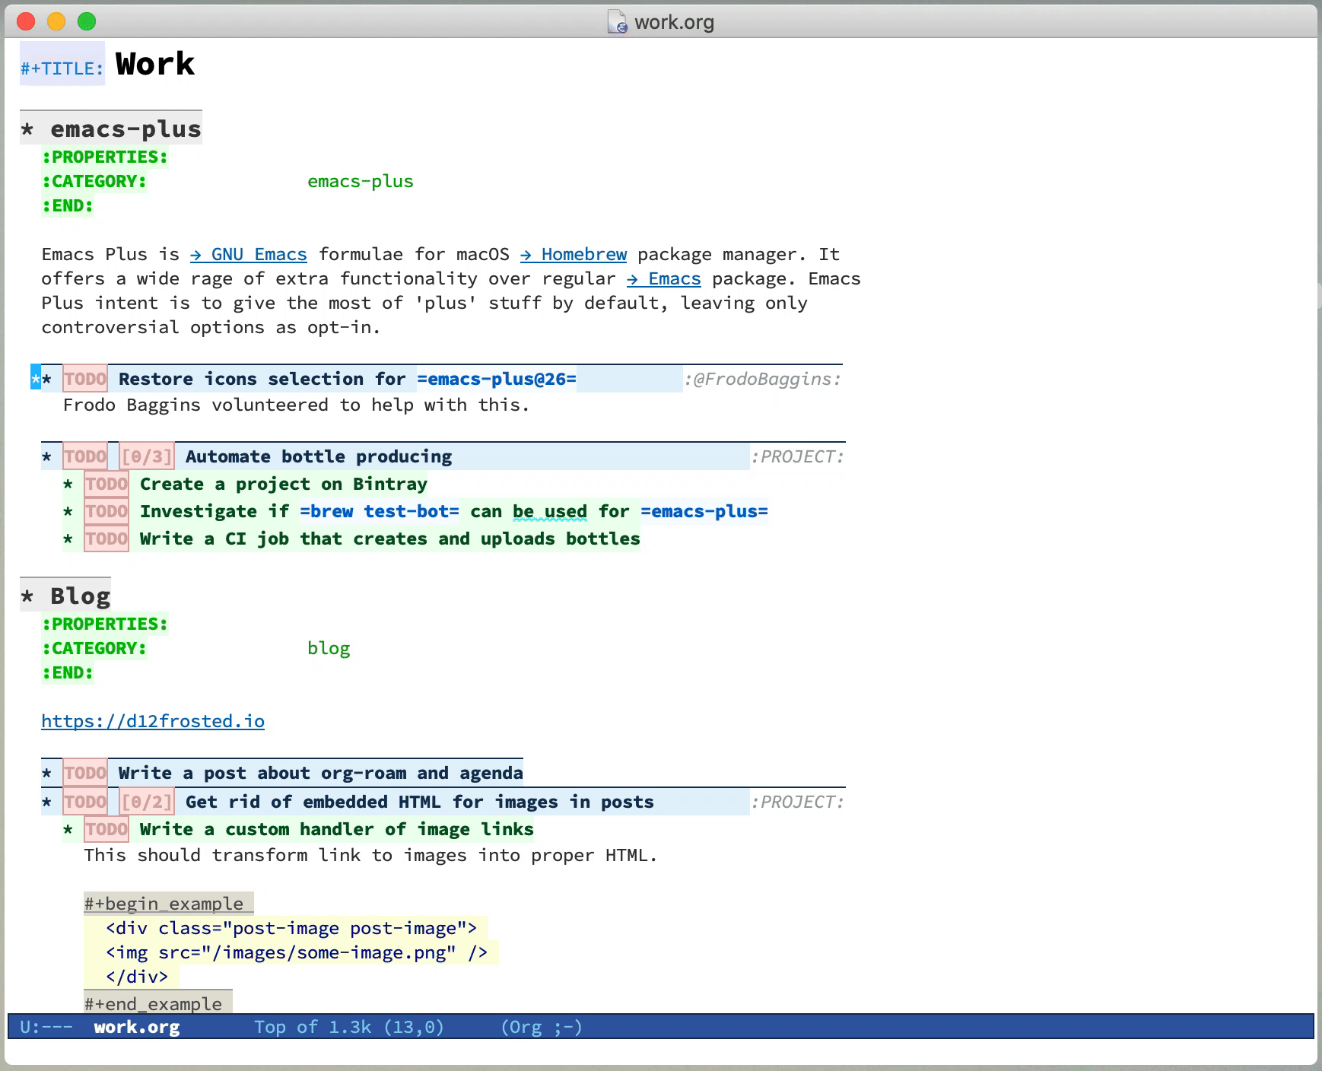Toggle TODO keyword on Write a post about org-roam

point(85,774)
